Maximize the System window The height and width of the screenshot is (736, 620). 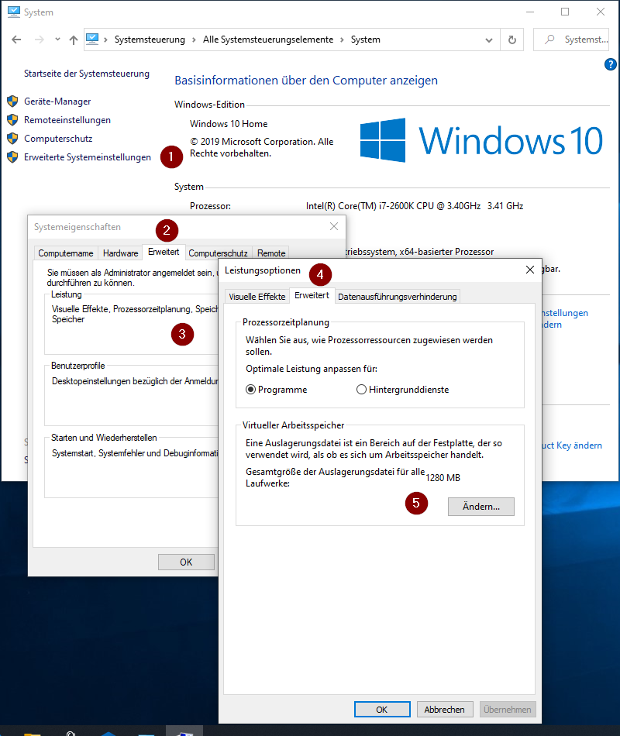click(x=565, y=12)
